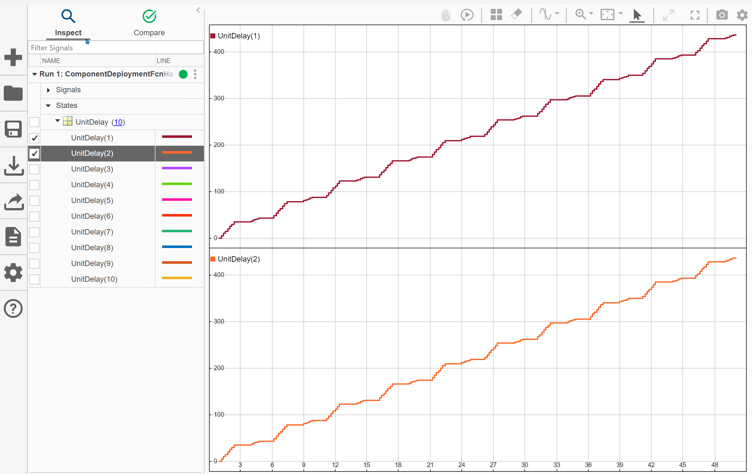Click the UnitDelay(5) pink line color swatch

tap(177, 200)
